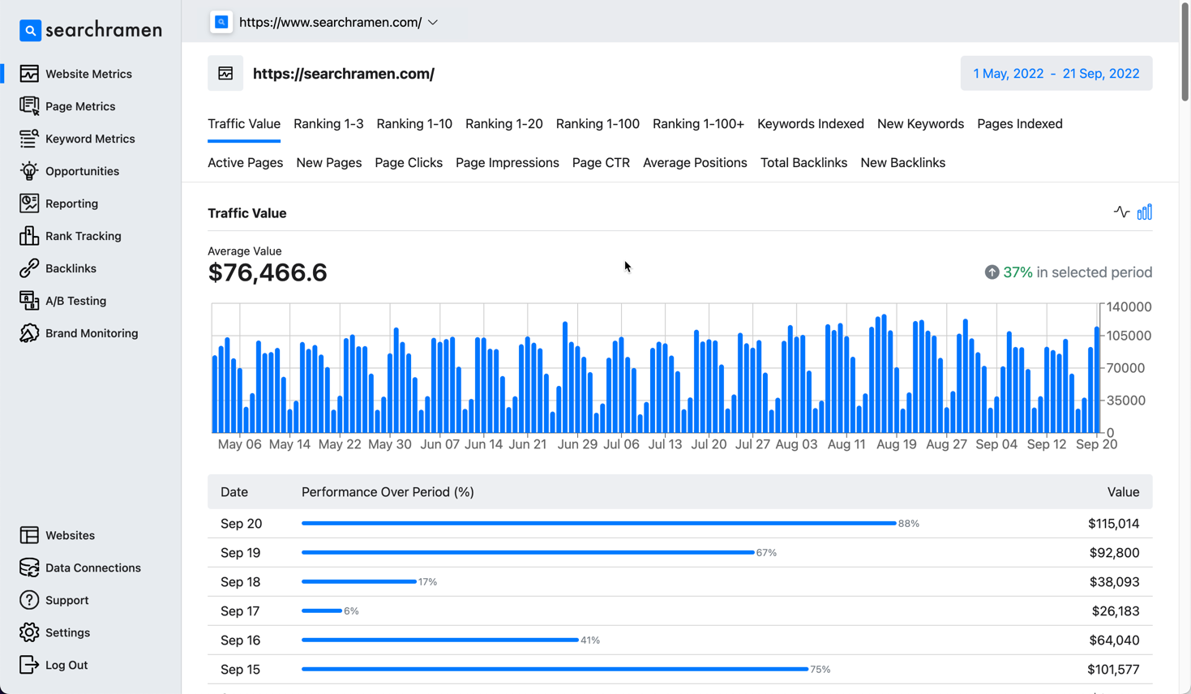Image resolution: width=1191 pixels, height=694 pixels.
Task: Select the Ranking 1-10 tab
Action: [413, 124]
